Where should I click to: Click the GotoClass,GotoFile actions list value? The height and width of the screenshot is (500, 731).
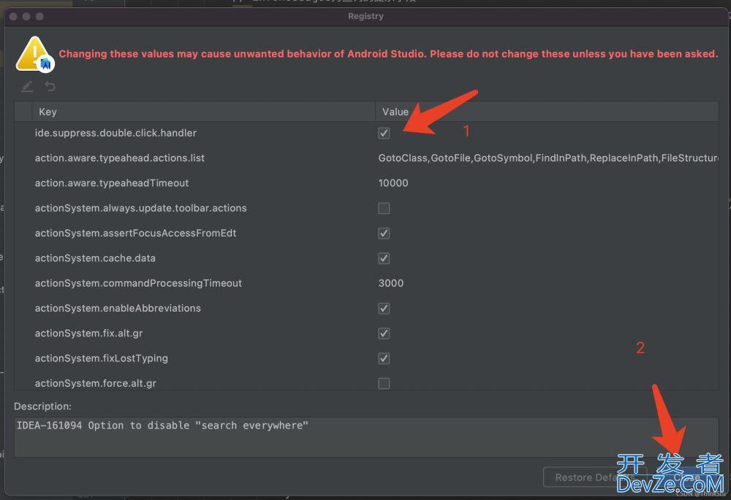click(548, 158)
